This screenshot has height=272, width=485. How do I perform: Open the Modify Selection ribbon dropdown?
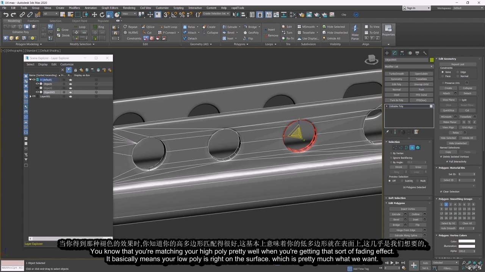[x=82, y=44]
